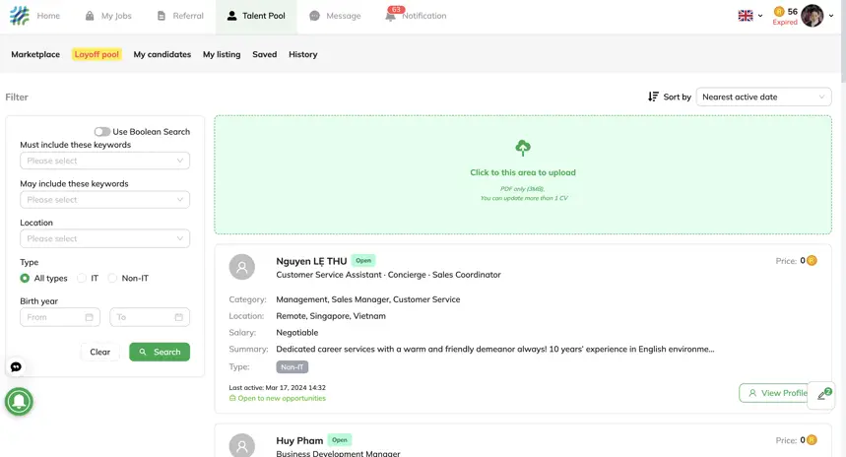Click the green Search button
This screenshot has height=457, width=846.
pos(160,352)
